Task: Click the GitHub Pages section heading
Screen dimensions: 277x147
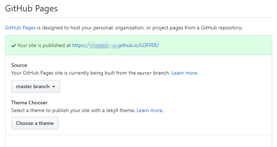Action: [x=31, y=8]
